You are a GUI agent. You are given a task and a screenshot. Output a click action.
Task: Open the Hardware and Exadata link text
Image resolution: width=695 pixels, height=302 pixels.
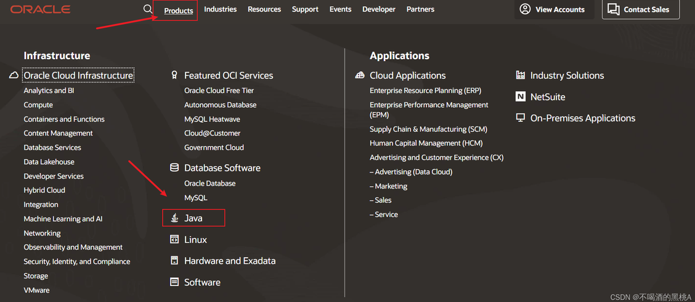click(230, 261)
